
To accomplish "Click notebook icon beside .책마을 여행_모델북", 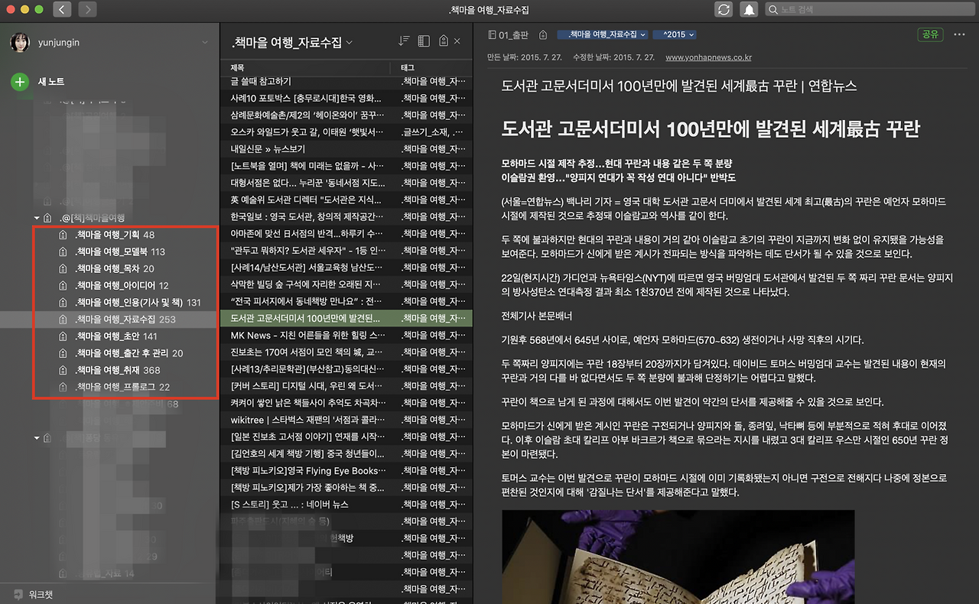I will click(62, 252).
